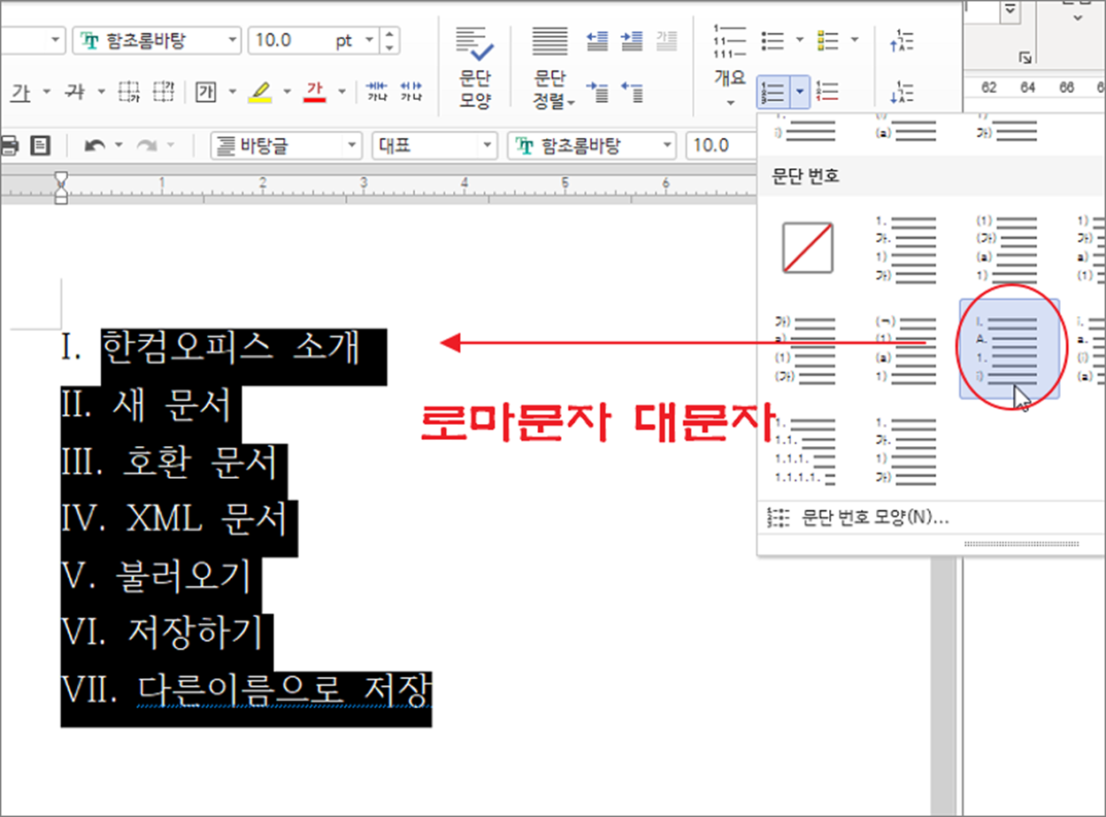Increase font size with stepper up arrow

coord(390,34)
